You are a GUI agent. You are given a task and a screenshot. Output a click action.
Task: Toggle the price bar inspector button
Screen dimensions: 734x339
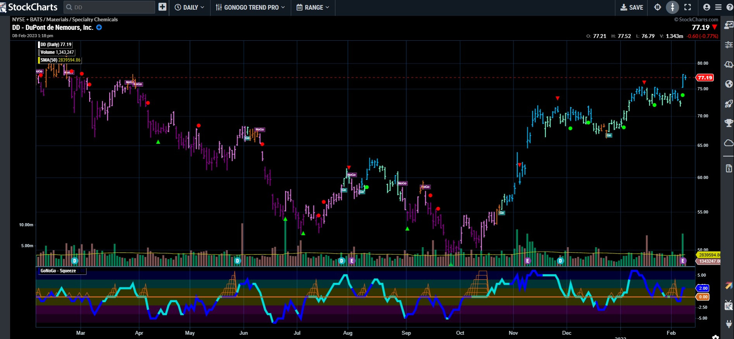pyautogui.click(x=672, y=7)
